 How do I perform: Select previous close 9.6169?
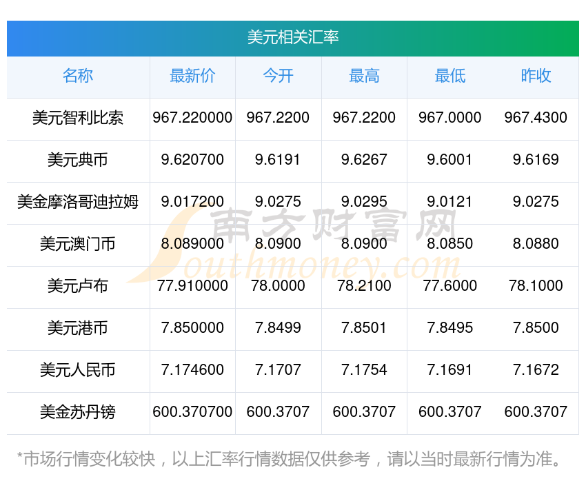536,160
